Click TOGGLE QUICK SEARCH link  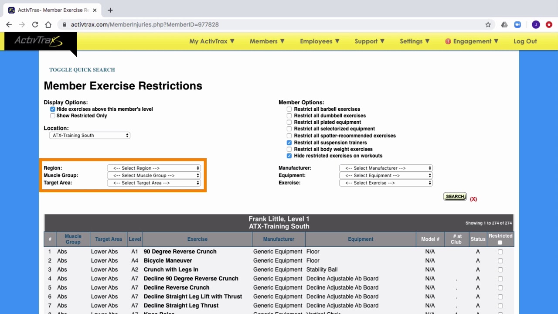82,70
